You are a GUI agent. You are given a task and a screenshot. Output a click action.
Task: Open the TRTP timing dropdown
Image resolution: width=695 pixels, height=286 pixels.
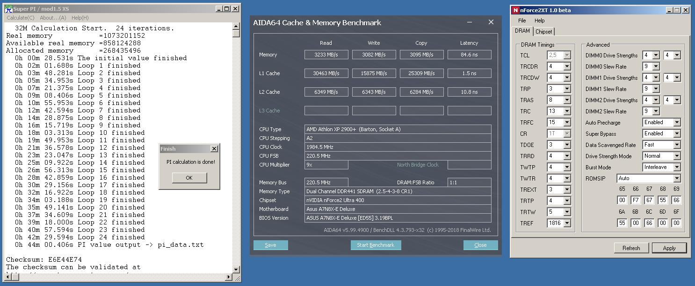point(567,201)
